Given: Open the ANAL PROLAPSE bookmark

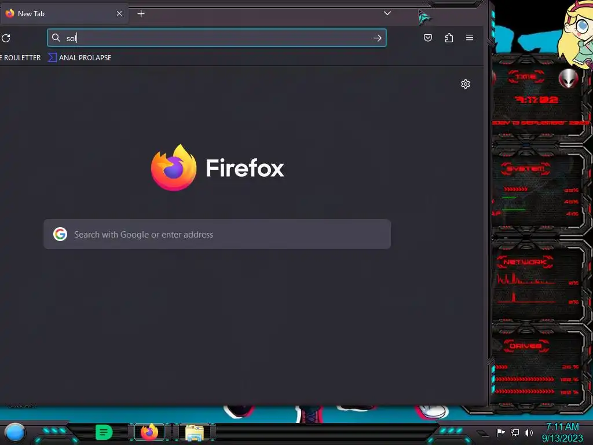Looking at the screenshot, I should (x=80, y=57).
